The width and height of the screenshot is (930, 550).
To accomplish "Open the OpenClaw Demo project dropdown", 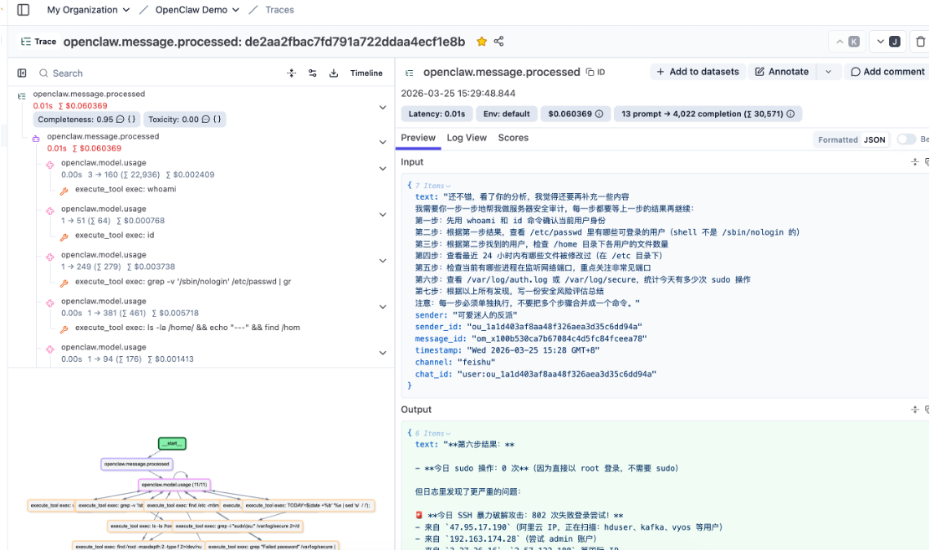I will tap(197, 10).
